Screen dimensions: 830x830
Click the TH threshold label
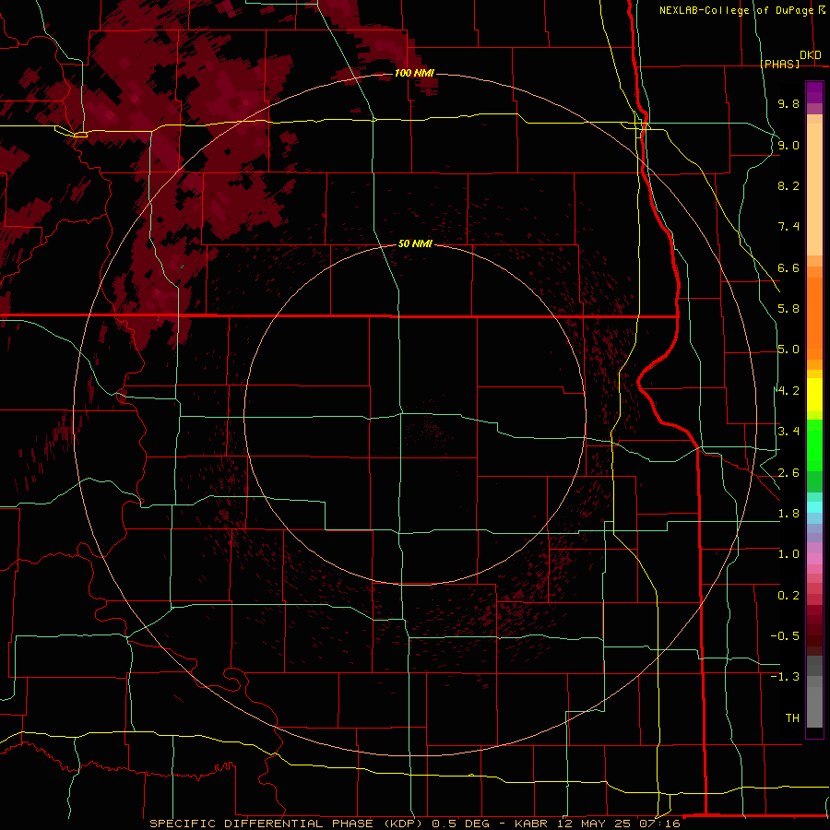[x=792, y=718]
